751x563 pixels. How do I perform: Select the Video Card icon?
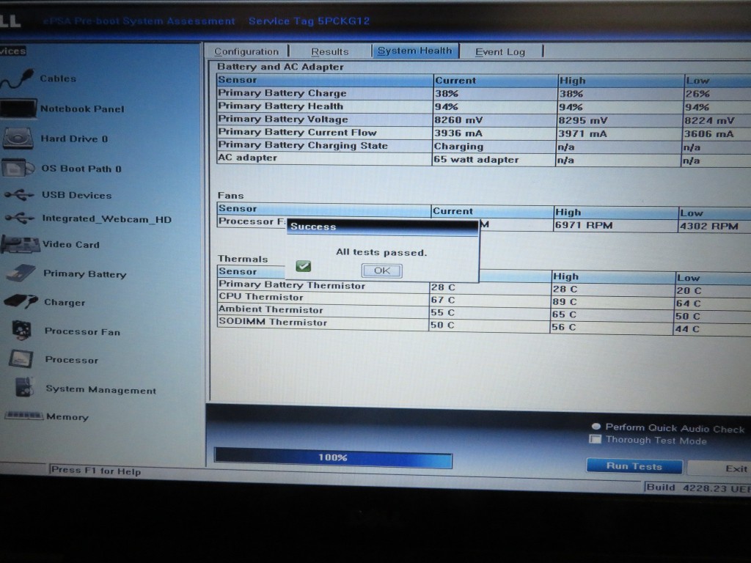click(x=20, y=244)
